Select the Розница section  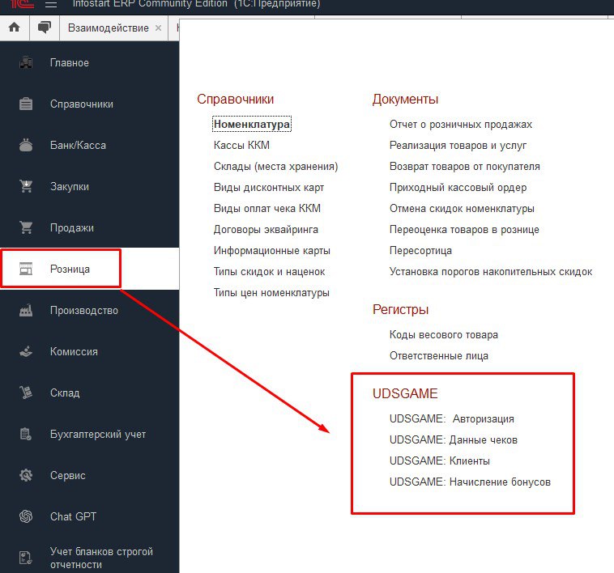tap(70, 269)
